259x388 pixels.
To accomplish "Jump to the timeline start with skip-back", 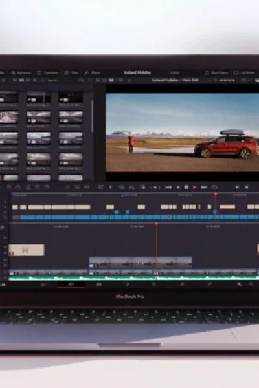I will 168,187.
